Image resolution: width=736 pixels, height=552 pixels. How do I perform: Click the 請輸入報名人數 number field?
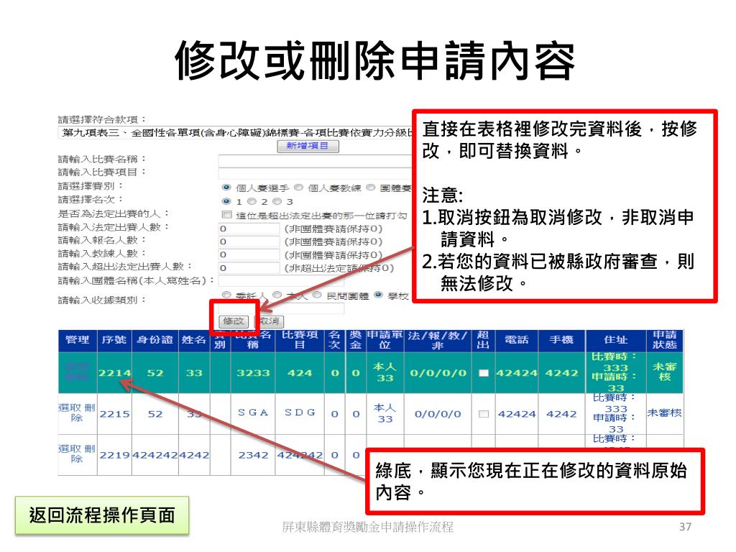point(249,241)
